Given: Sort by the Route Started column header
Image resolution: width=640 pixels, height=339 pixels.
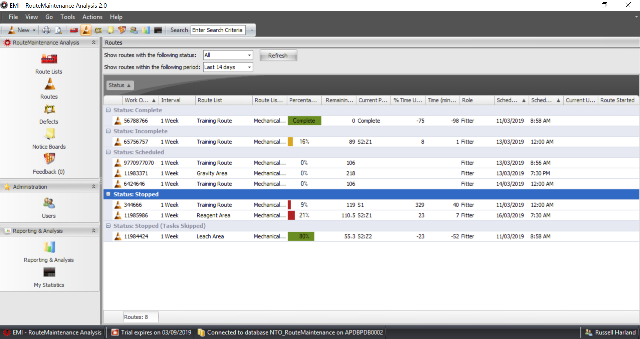Looking at the screenshot, I should coord(618,100).
